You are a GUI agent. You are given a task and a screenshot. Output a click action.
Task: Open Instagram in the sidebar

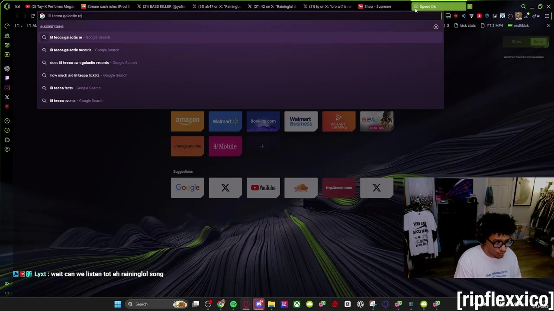point(7,88)
